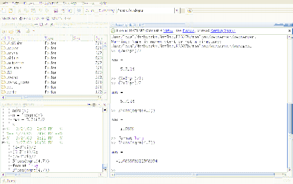The width and height of the screenshot is (293, 184).
Task: Open the Debug menu
Action: pos(29,3)
